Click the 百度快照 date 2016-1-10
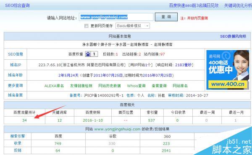This screenshot has width=252, height=155. coord(93,120)
